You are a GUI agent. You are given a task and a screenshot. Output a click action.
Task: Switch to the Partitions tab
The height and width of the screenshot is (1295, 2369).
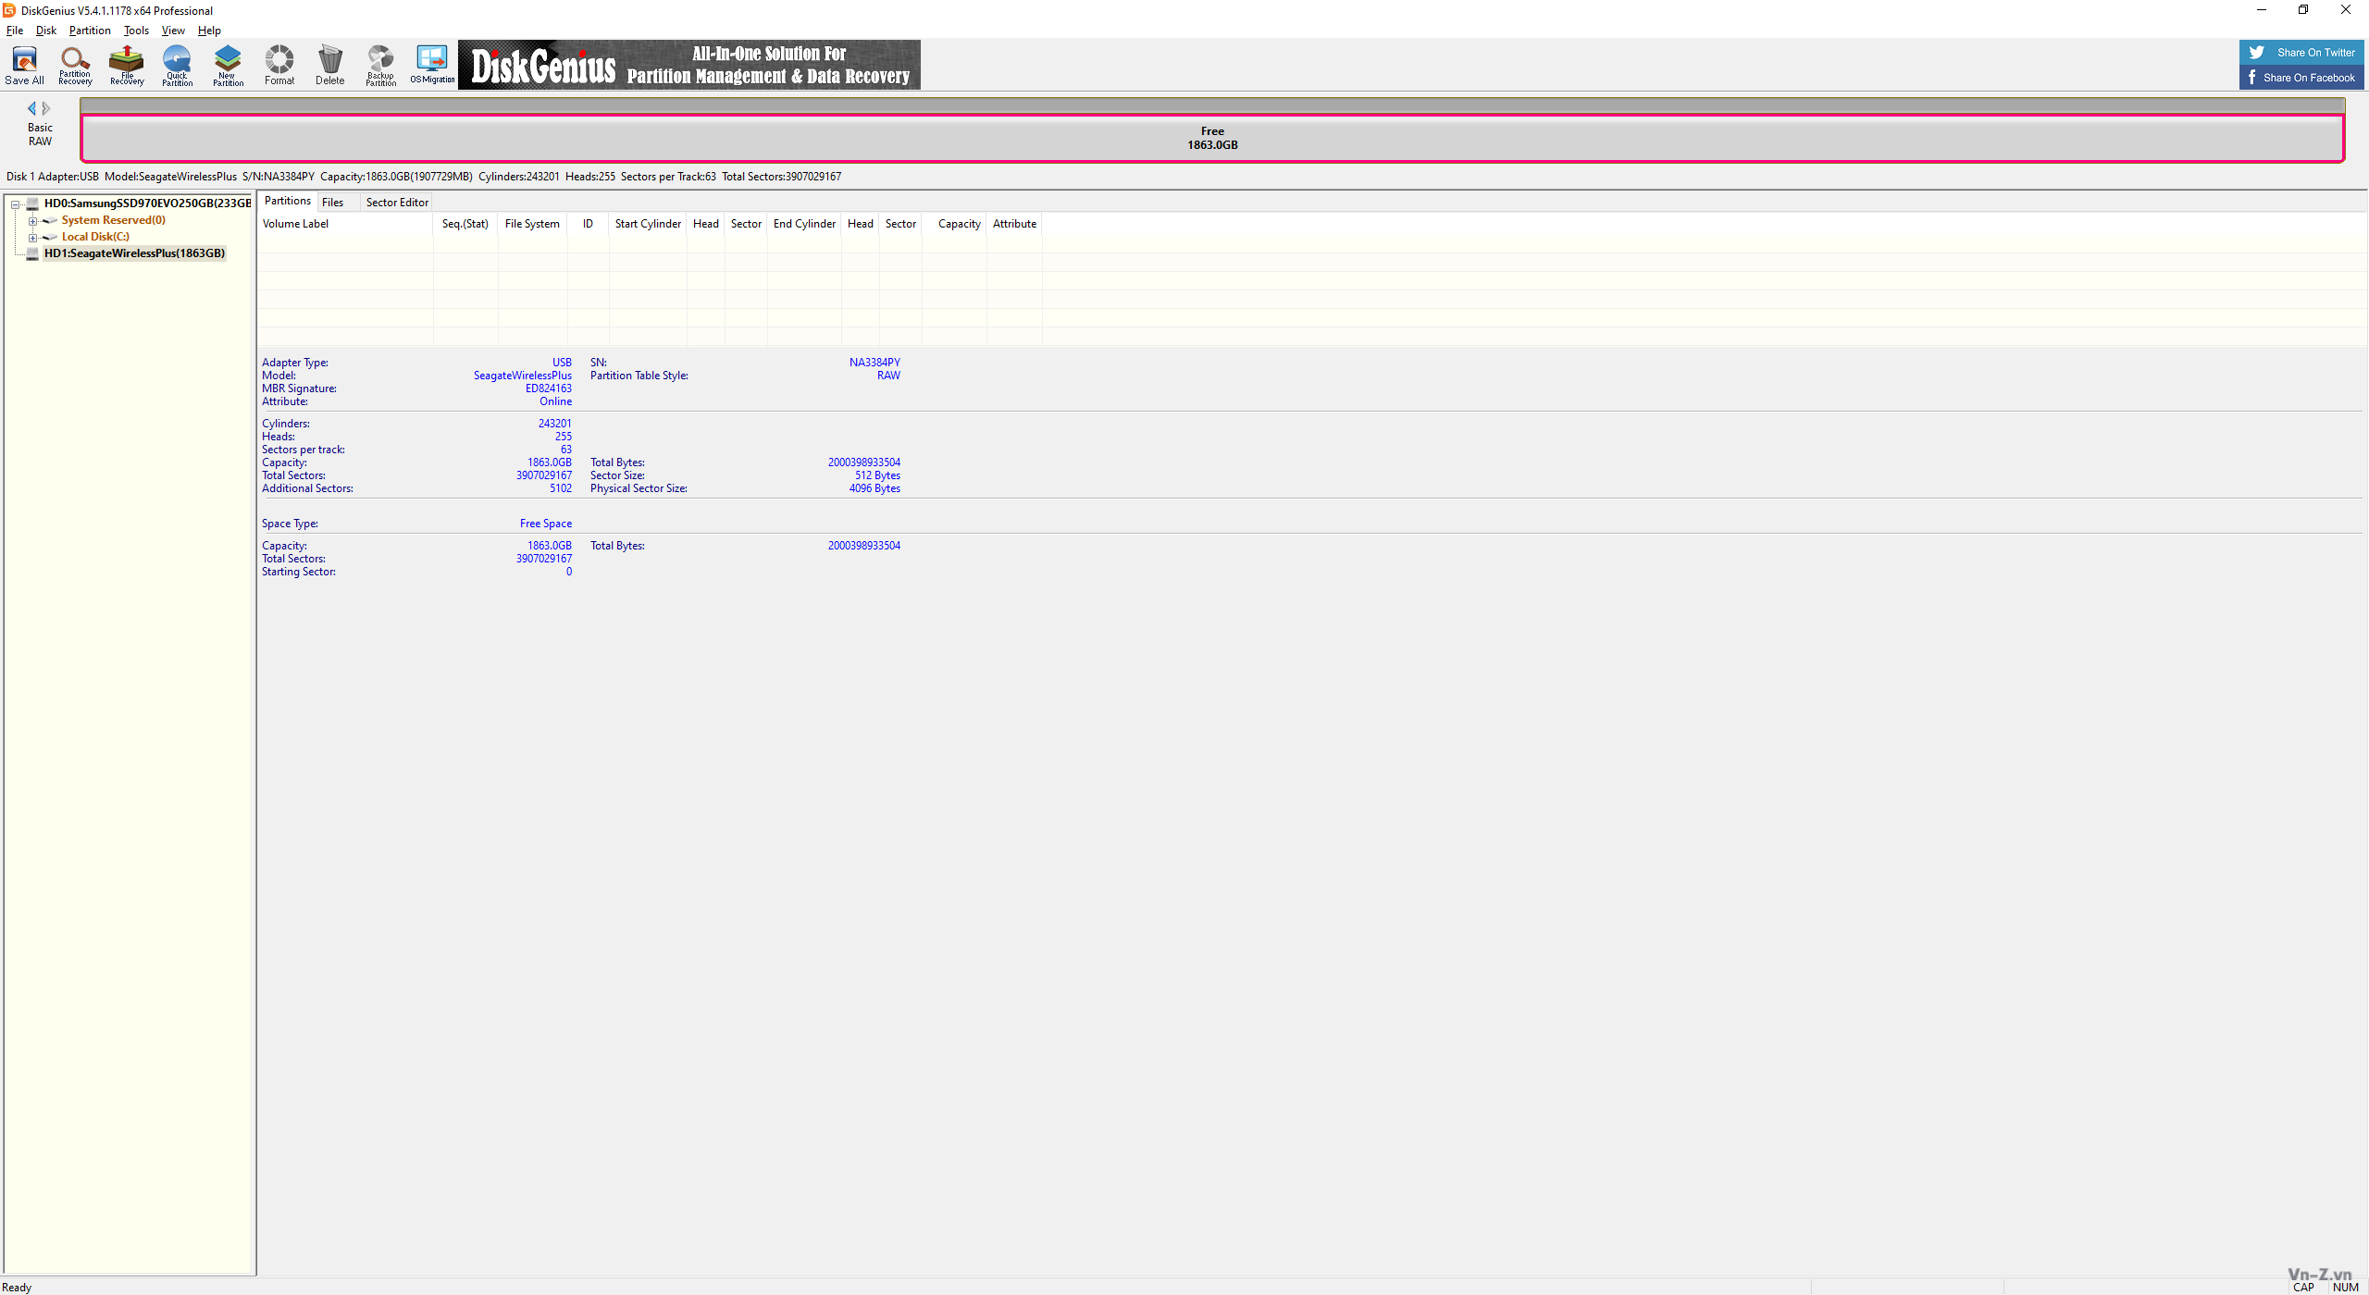[x=288, y=201]
